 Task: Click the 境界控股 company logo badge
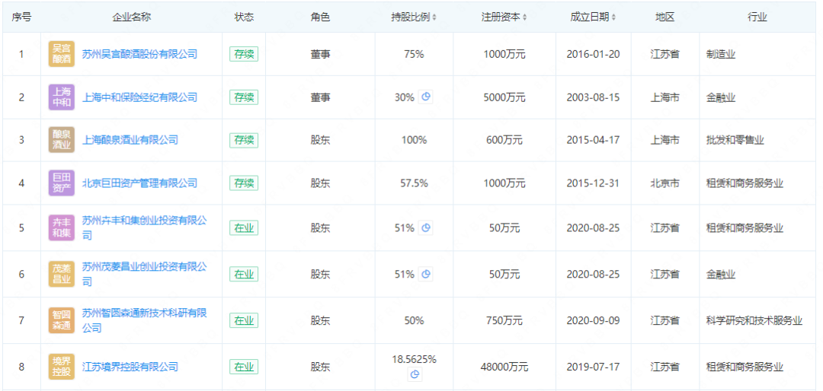tap(62, 367)
